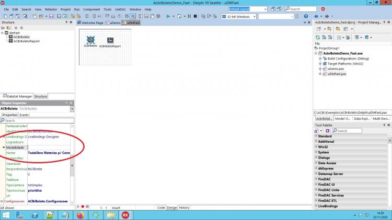The width and height of the screenshot is (392, 220).
Task: Open the File menu
Action: 6,9
